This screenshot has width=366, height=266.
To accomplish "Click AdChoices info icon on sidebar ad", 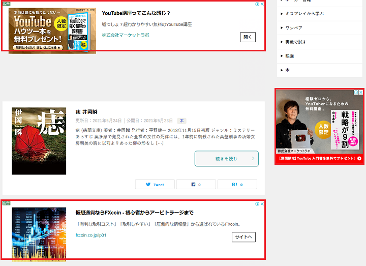I will click(x=356, y=93).
